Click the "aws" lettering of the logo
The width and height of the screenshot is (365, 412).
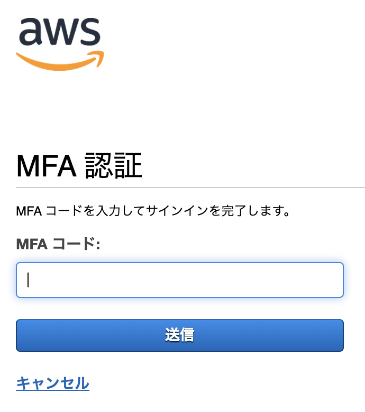click(x=59, y=32)
